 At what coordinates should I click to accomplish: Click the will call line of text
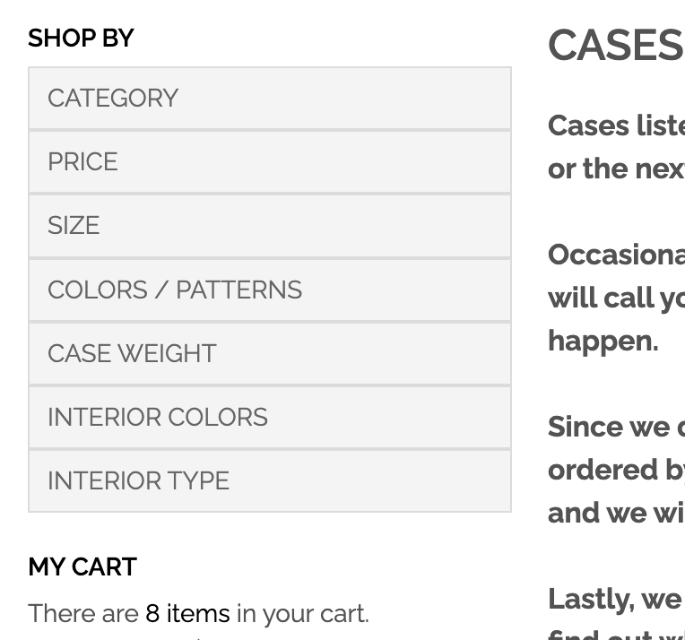coord(617,298)
